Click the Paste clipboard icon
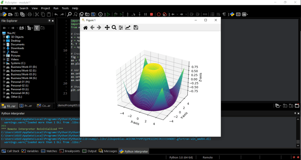The image size is (301, 160). (x=49, y=14)
